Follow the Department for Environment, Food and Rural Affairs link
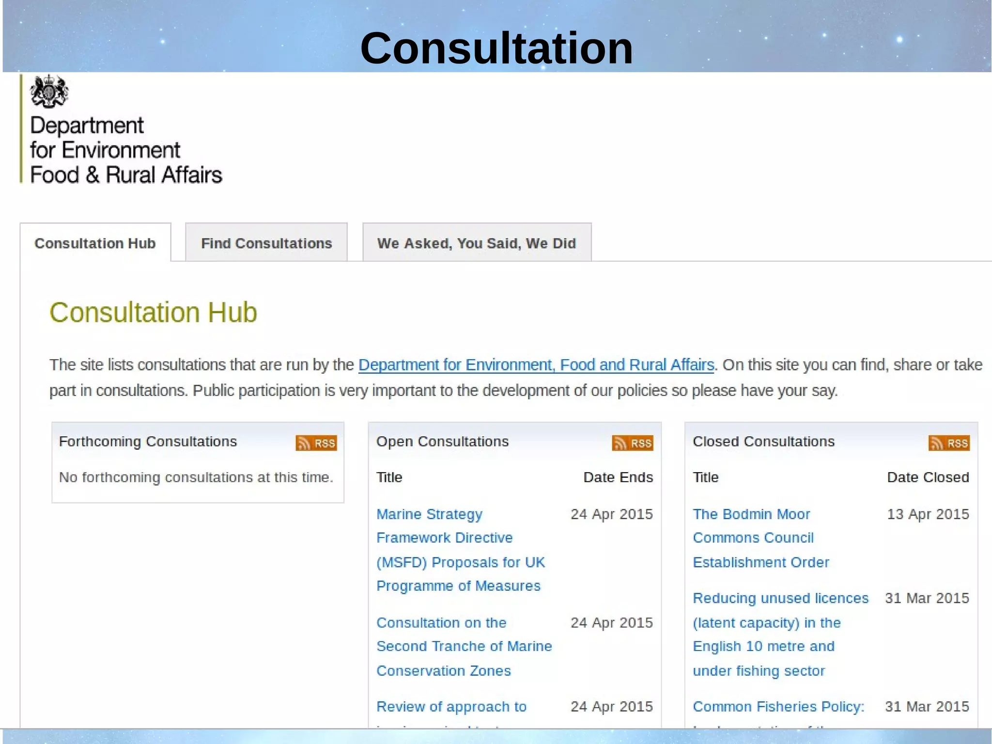This screenshot has height=744, width=992. [536, 364]
